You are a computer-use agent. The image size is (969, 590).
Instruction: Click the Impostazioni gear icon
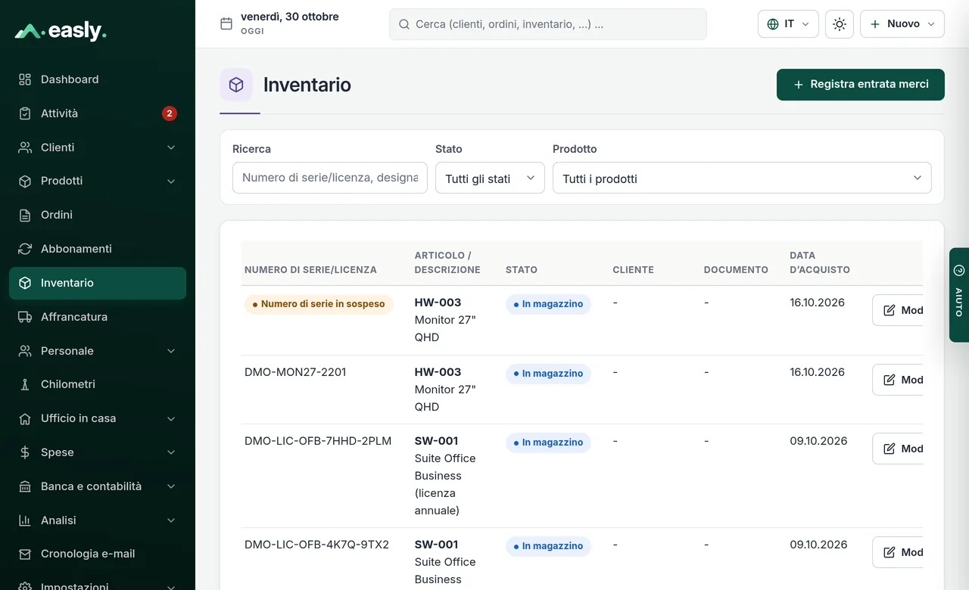(25, 586)
